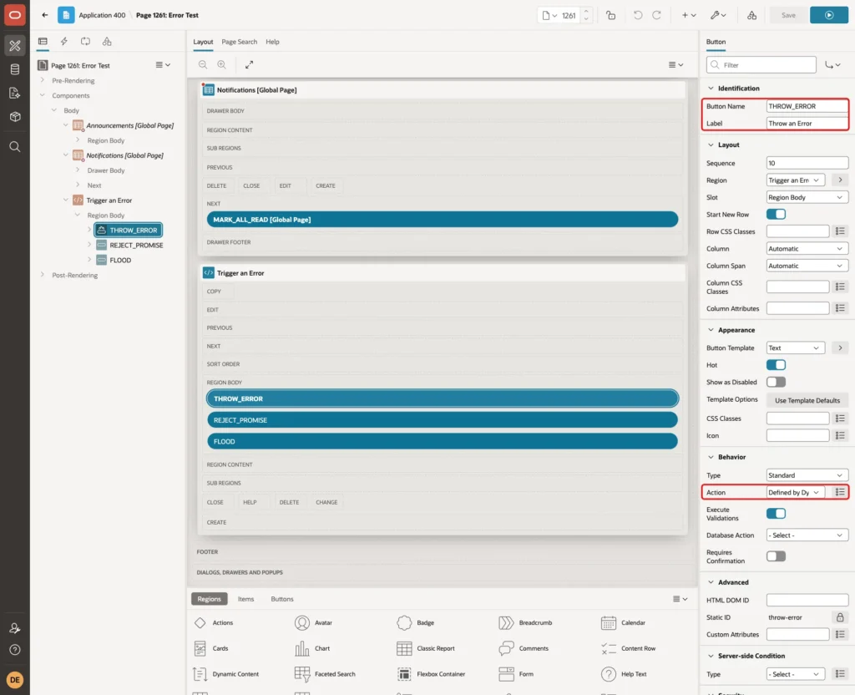Open the Behavior Type Standard dropdown
Screen dimensions: 855x695
click(807, 475)
